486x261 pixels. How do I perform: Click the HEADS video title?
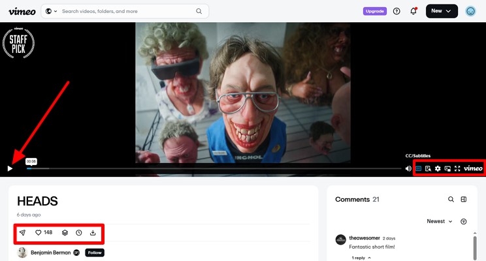pyautogui.click(x=37, y=201)
